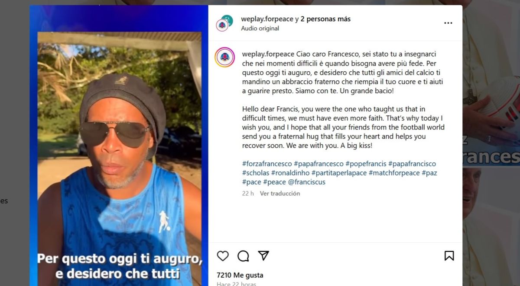Click the caption author's profile picture
The image size is (520, 286).
224,57
